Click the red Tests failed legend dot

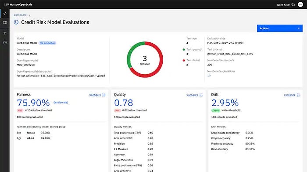[x=184, y=60]
